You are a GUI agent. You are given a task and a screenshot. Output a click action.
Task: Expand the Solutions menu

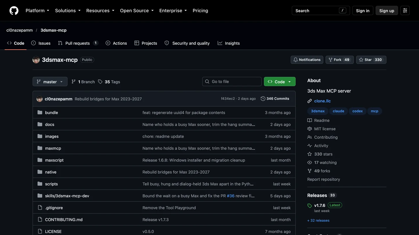(x=68, y=10)
